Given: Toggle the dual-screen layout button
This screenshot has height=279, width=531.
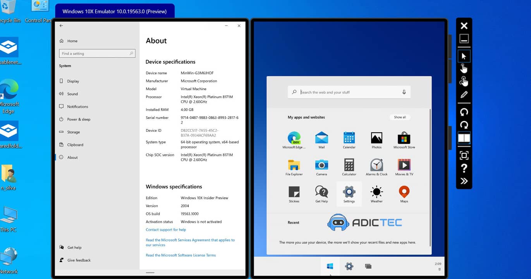Looking at the screenshot, I should 464,138.
